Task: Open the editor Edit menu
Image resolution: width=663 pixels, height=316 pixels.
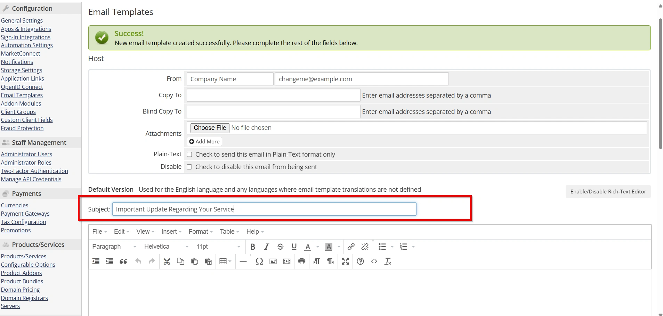Action: point(122,232)
